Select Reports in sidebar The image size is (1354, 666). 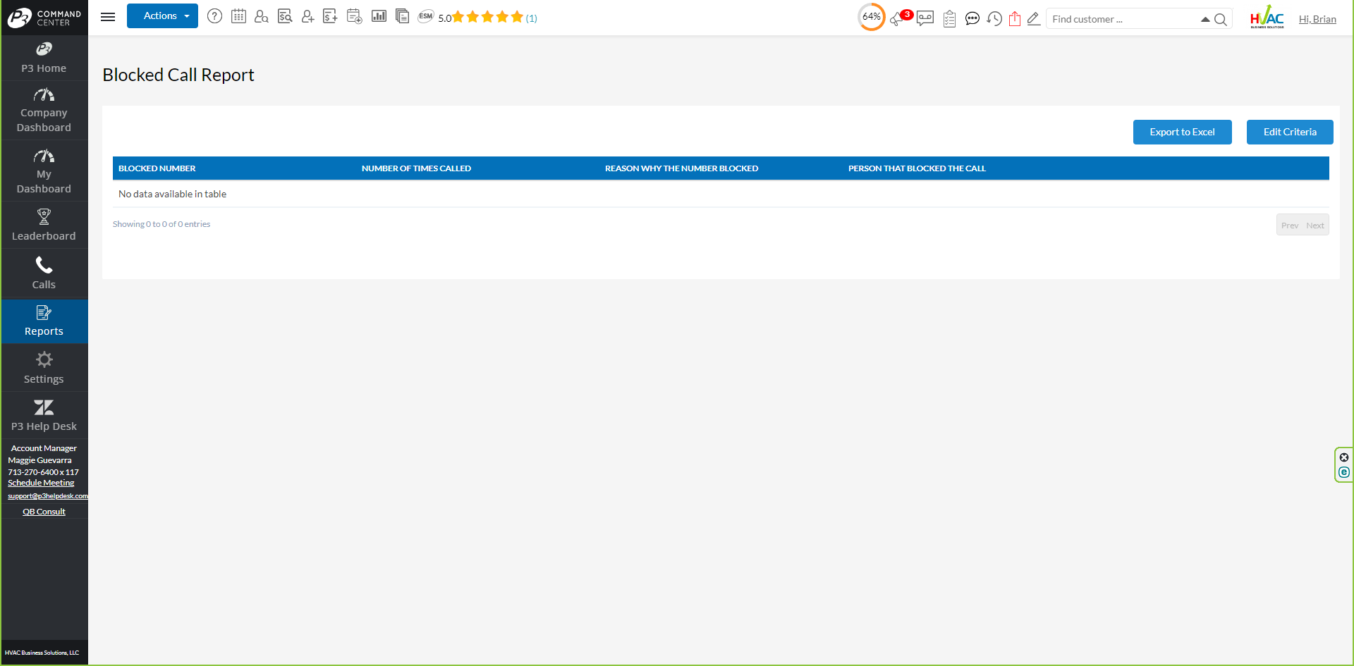pyautogui.click(x=44, y=321)
